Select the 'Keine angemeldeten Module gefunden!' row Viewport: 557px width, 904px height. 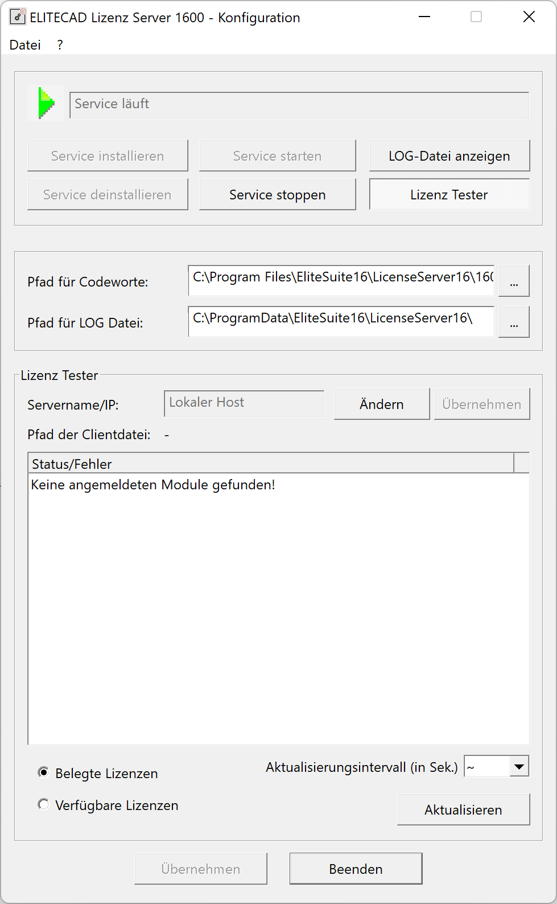[153, 485]
